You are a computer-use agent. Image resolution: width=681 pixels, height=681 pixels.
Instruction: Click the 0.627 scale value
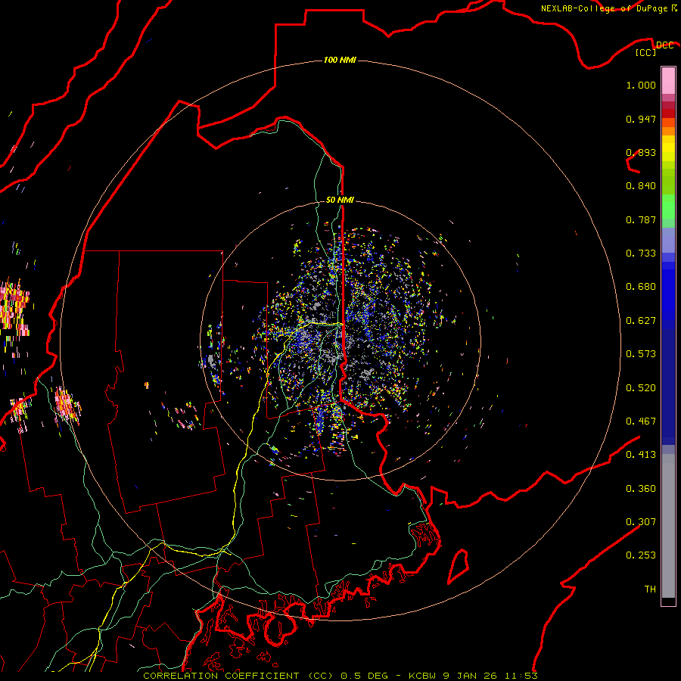[641, 321]
